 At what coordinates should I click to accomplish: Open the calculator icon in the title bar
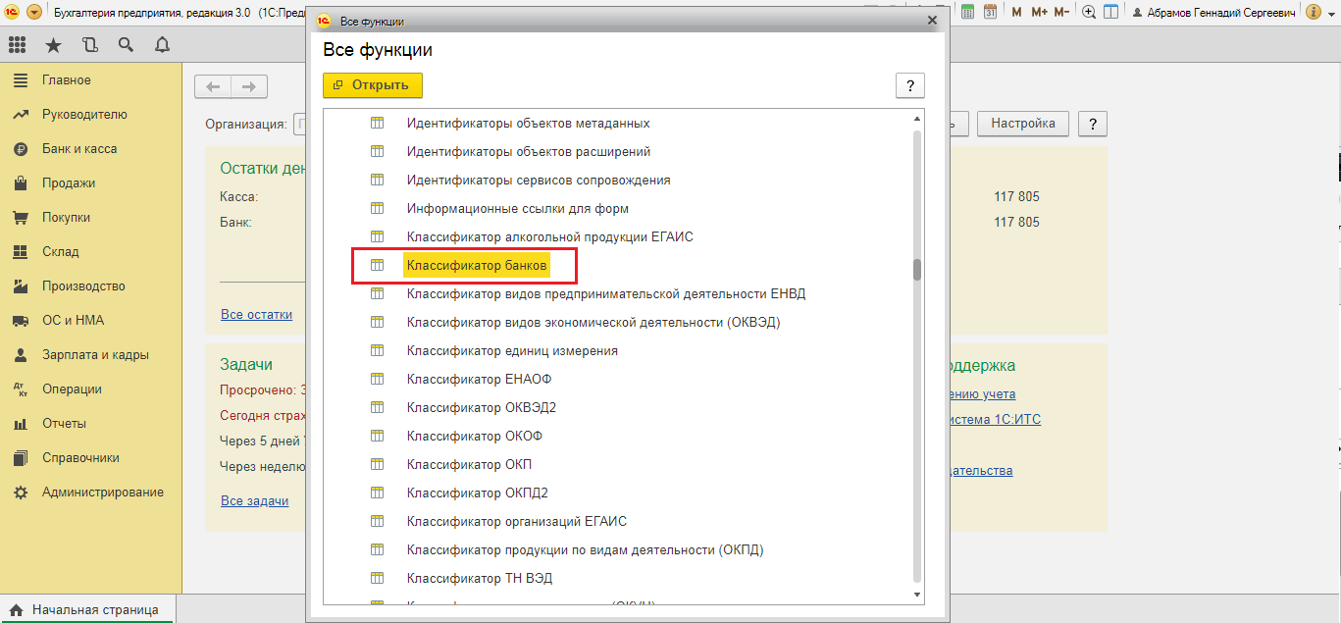pyautogui.click(x=967, y=12)
